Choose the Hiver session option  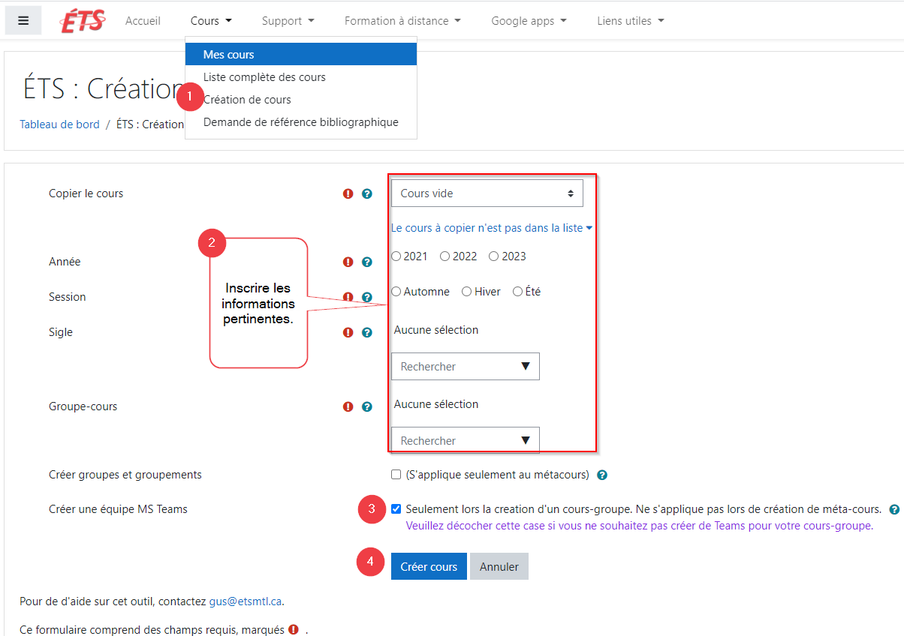(467, 292)
